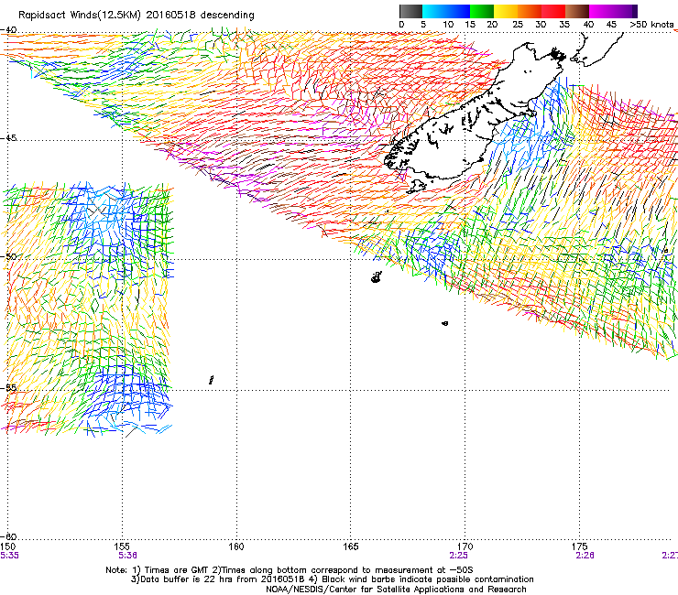This screenshot has height=595, width=678.
Task: Click the word 'descending' in the title
Action: [x=227, y=16]
